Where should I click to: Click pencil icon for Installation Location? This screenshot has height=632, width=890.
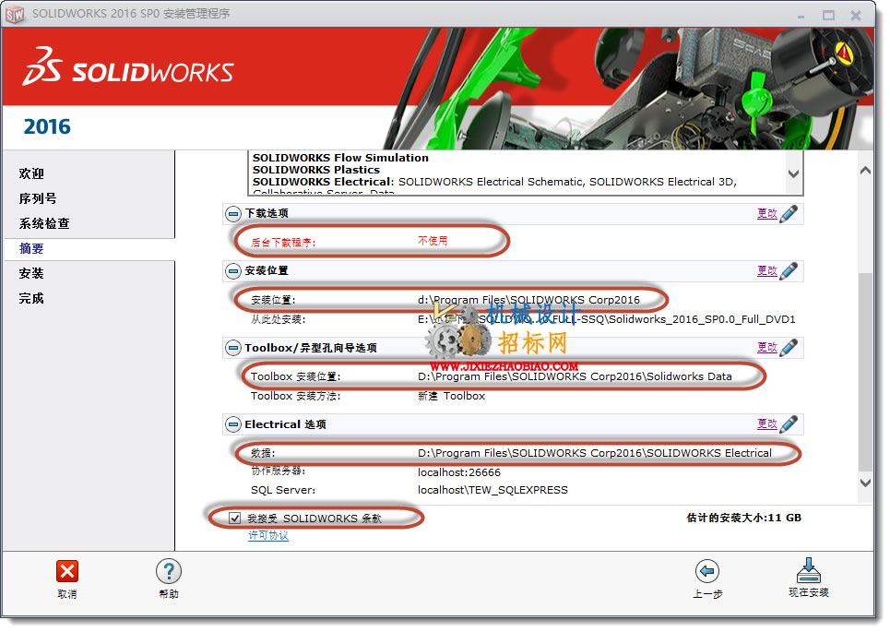(789, 271)
